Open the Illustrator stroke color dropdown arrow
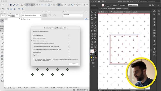The height and width of the screenshot is (91, 161). [110, 5]
